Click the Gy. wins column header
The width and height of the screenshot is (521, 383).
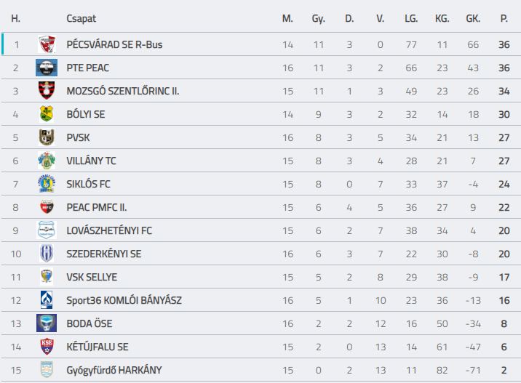[318, 19]
